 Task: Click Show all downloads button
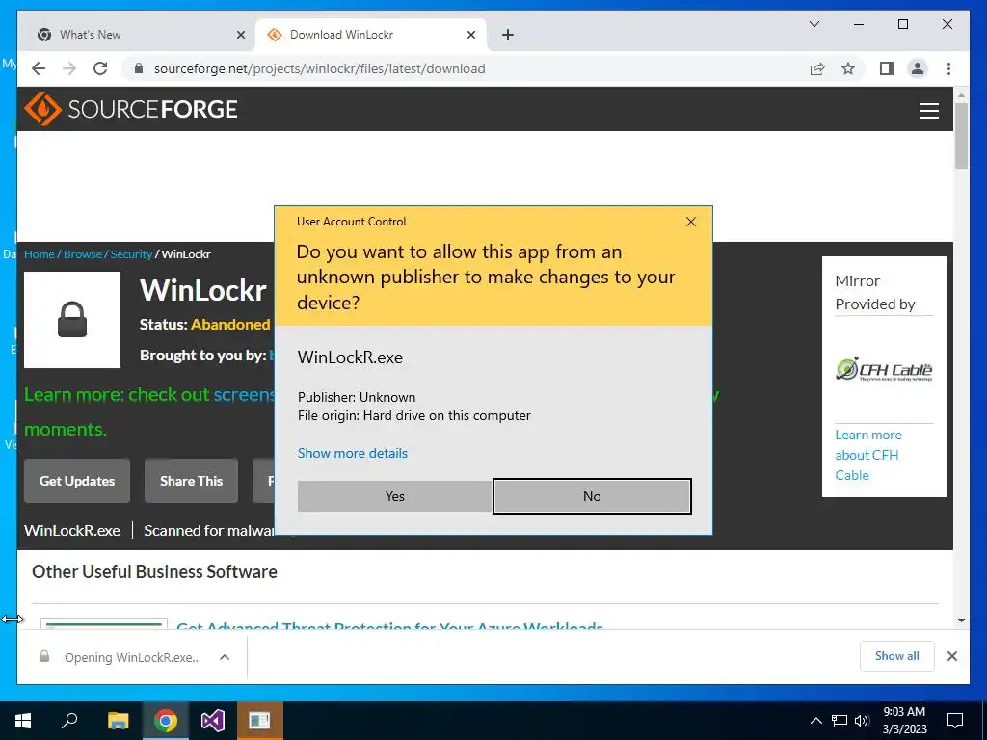point(897,656)
